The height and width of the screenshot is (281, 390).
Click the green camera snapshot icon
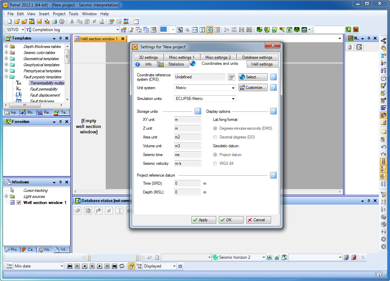[x=304, y=30]
